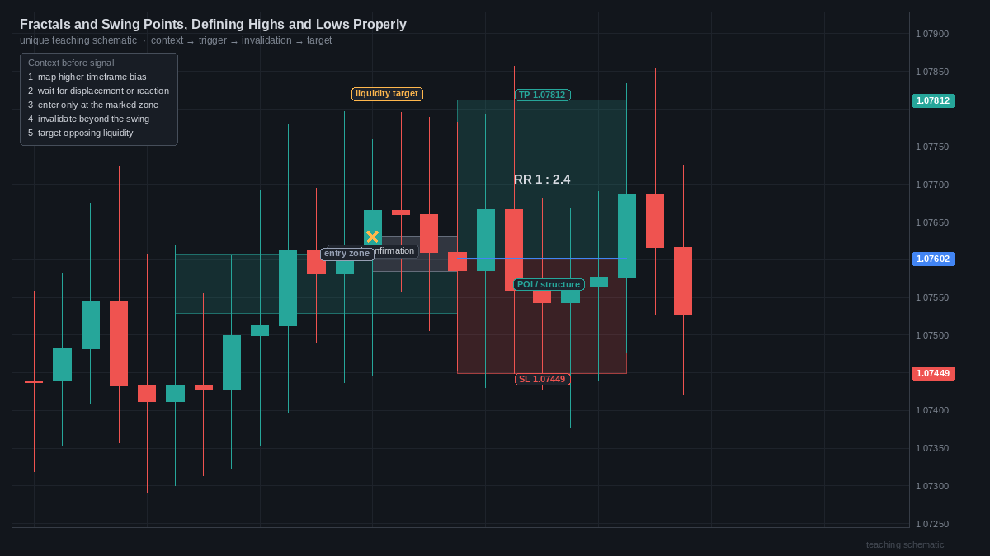Click the 1.07850 price axis value
This screenshot has height=556, width=990.
(x=932, y=72)
